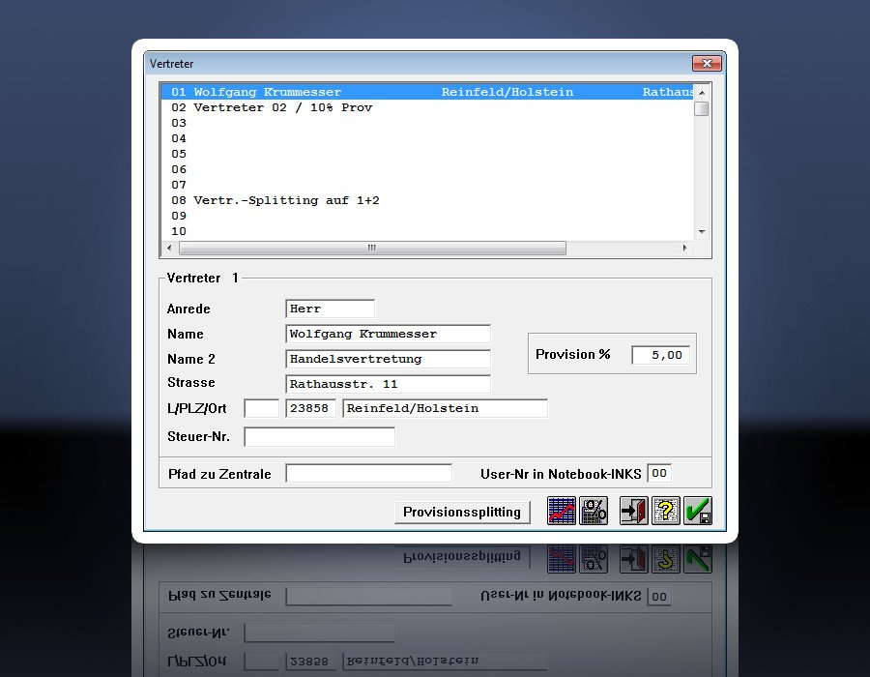Click the Provisionssplitting button
Image resolution: width=870 pixels, height=677 pixels.
pos(462,512)
